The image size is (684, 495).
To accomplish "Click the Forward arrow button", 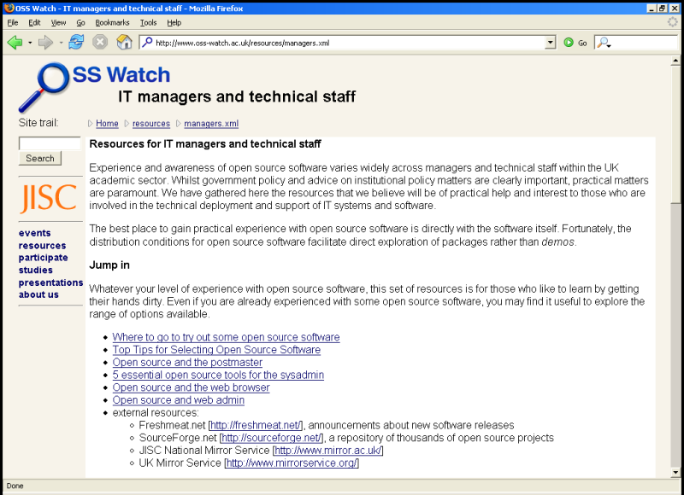I will pyautogui.click(x=45, y=43).
